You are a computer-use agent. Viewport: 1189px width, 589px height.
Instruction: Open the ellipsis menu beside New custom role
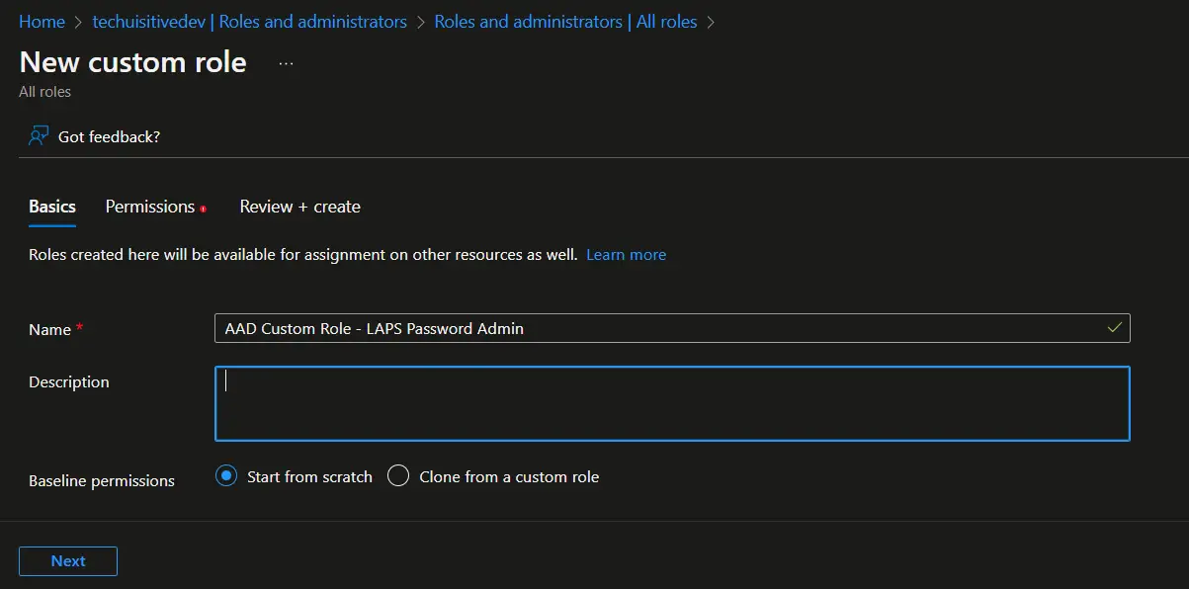[285, 63]
